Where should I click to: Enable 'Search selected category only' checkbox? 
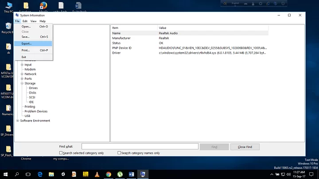click(61, 153)
